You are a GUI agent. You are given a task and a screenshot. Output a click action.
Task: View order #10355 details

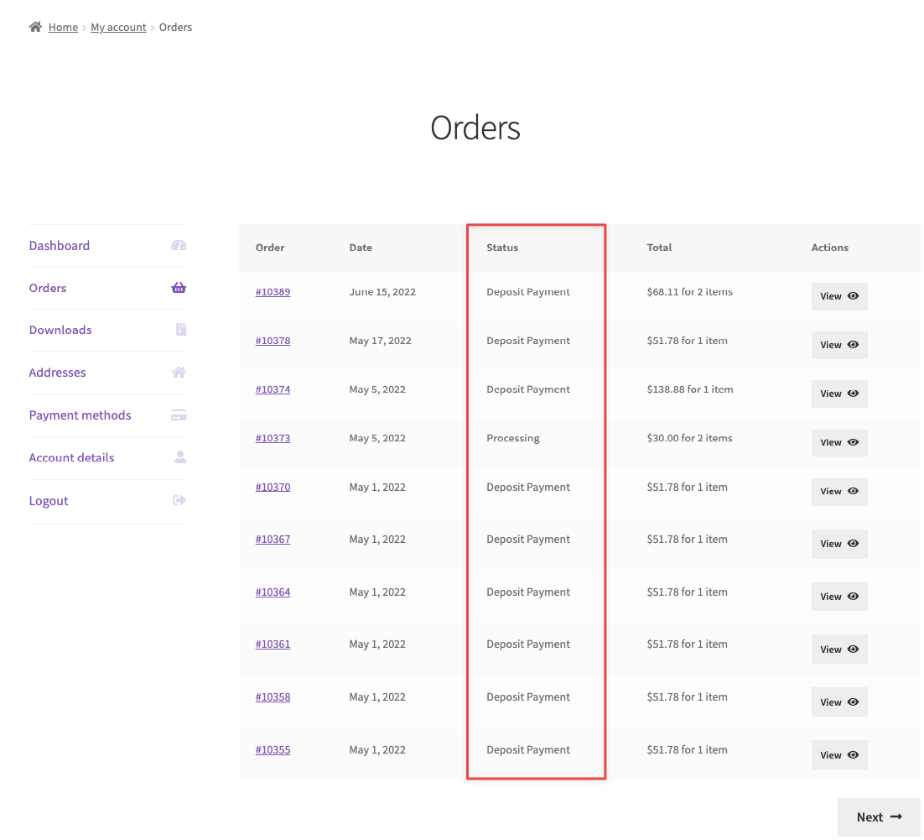point(838,754)
